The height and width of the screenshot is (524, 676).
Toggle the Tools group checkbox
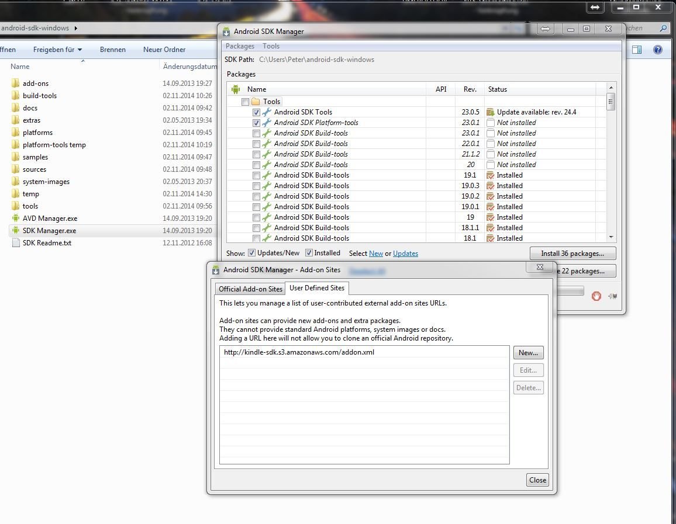[245, 102]
